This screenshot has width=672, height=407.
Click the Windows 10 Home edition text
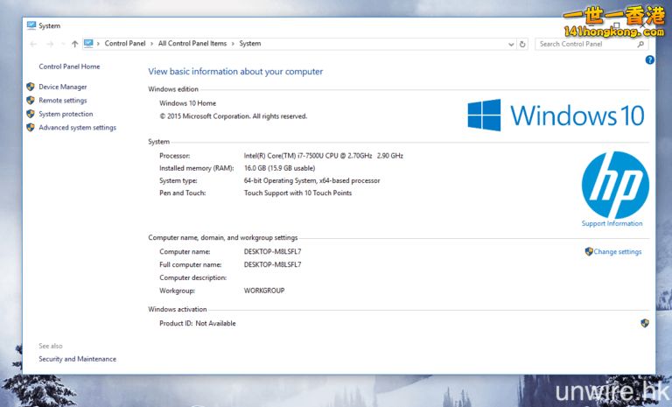[x=188, y=103]
